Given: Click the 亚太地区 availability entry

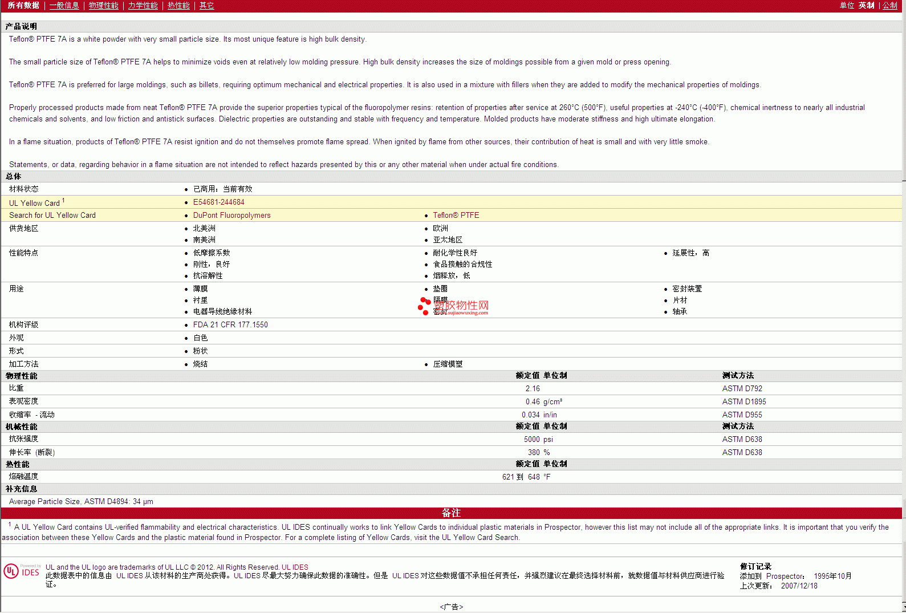Looking at the screenshot, I should [448, 239].
